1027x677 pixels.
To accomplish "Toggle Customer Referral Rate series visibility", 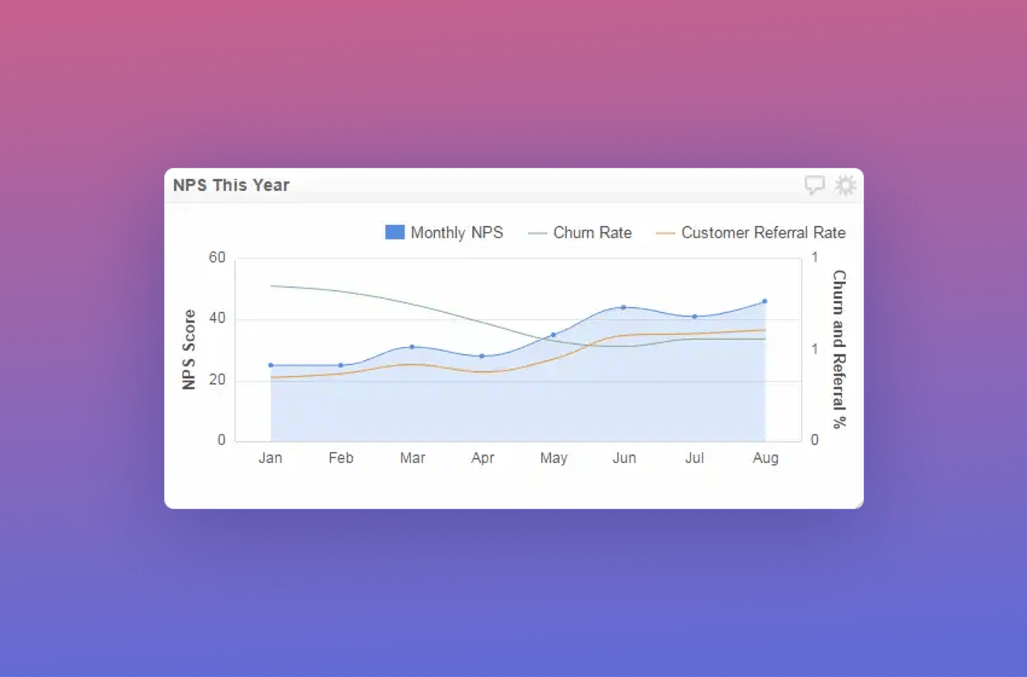I will (763, 233).
